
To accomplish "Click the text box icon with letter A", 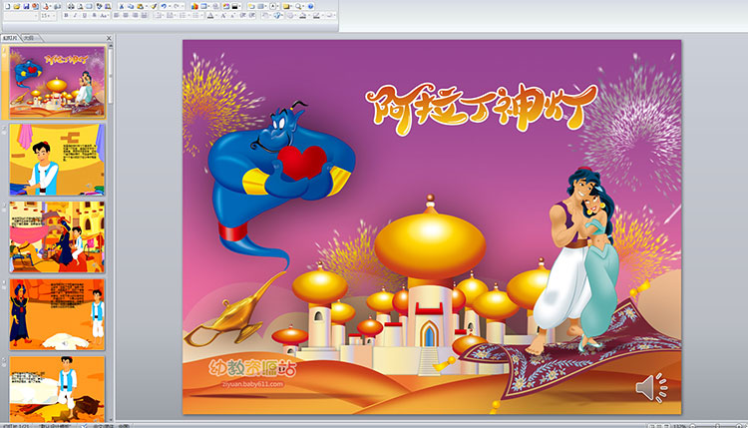I will click(x=273, y=6).
